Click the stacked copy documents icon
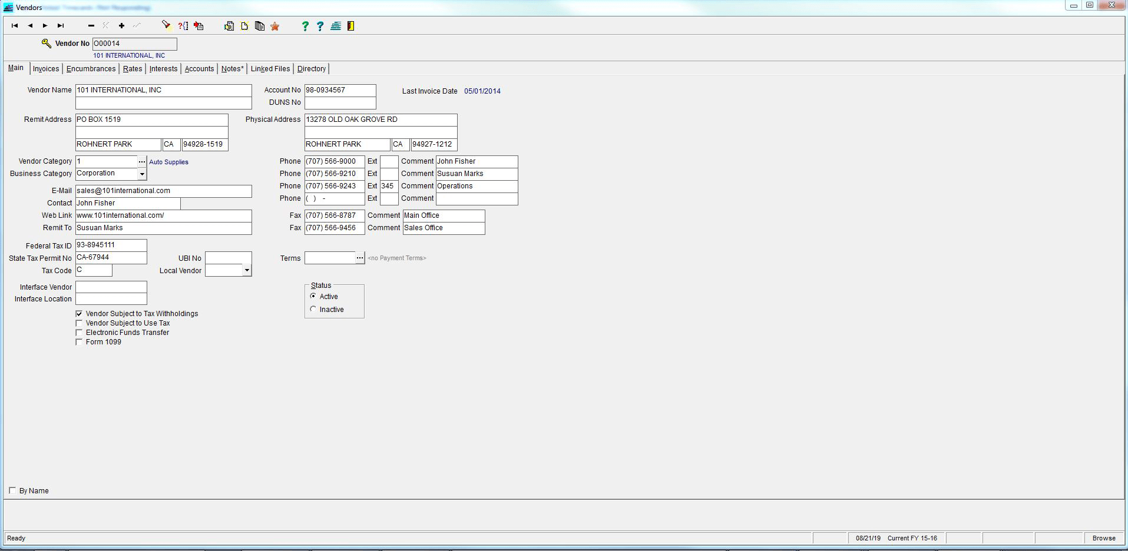The image size is (1128, 551). [260, 26]
